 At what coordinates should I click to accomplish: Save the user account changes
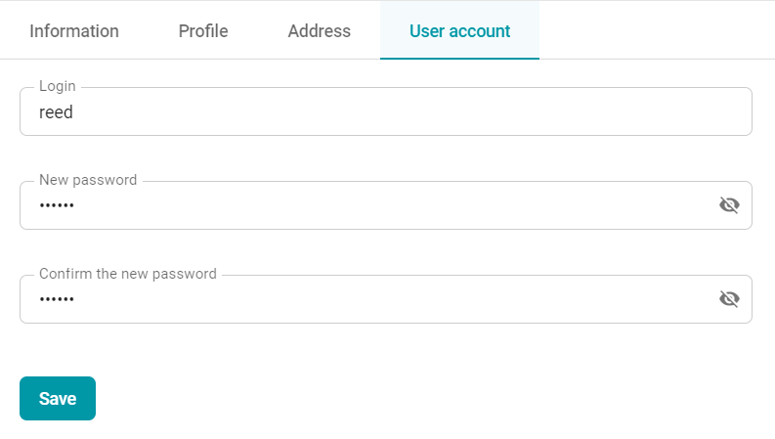[58, 399]
